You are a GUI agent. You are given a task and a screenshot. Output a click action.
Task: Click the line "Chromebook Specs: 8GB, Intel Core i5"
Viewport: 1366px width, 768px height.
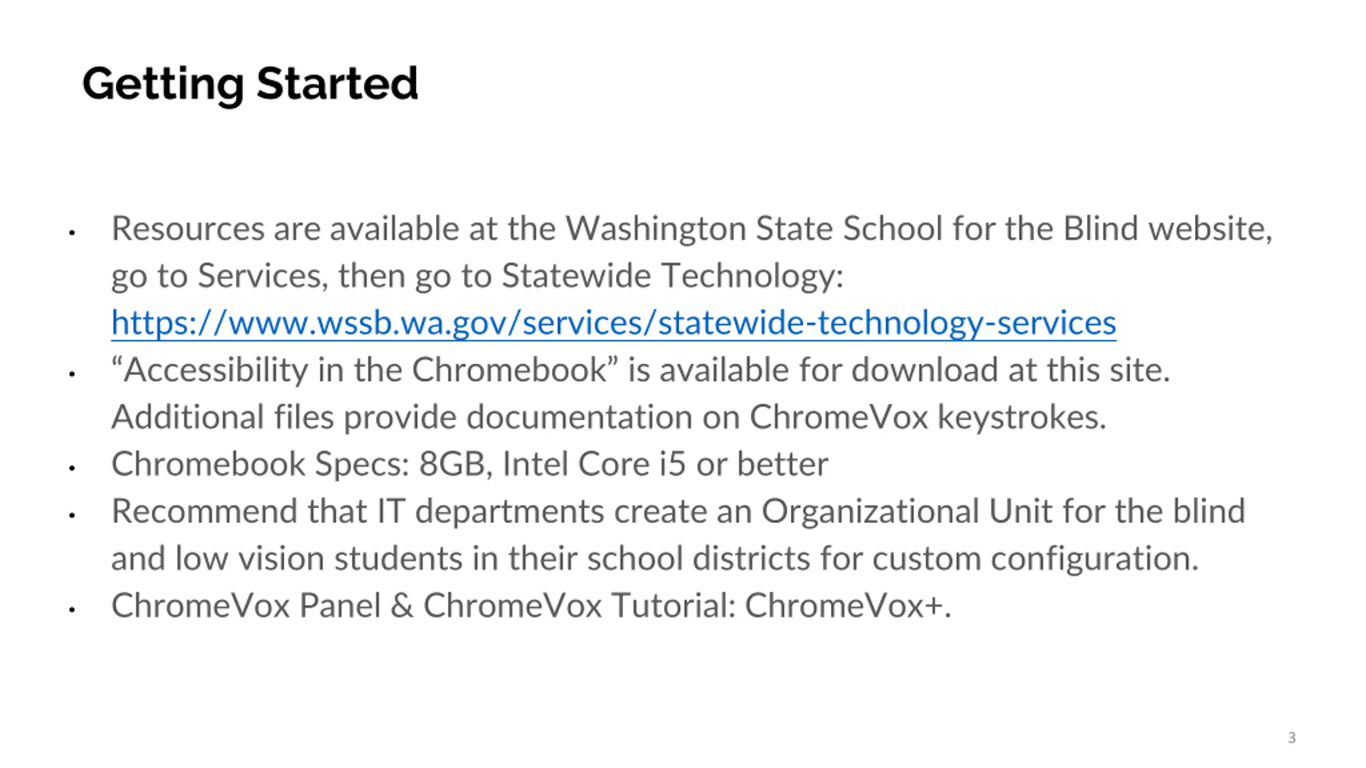pos(470,464)
